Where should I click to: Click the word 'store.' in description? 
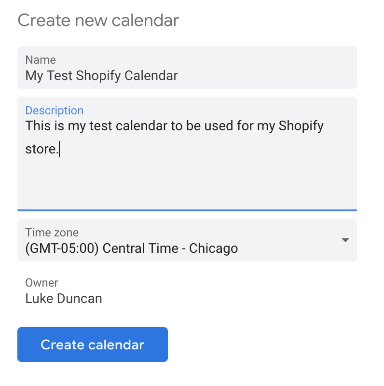[41, 149]
